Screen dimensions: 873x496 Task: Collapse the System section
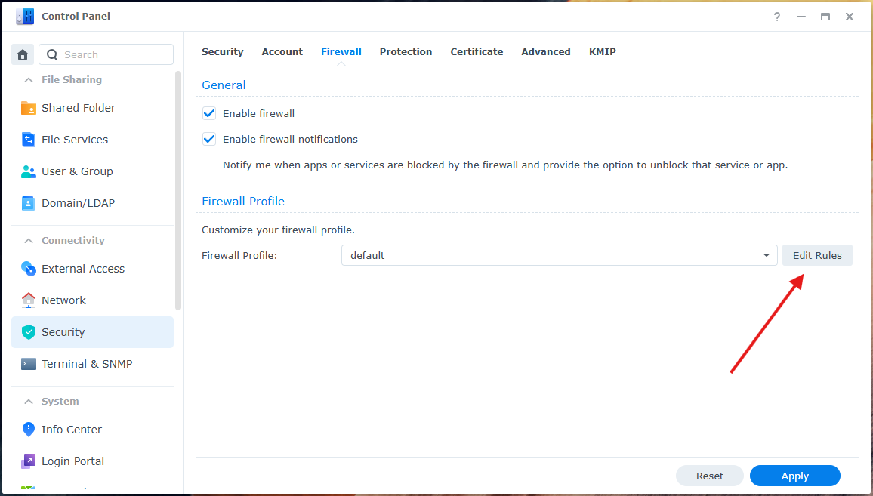click(29, 402)
